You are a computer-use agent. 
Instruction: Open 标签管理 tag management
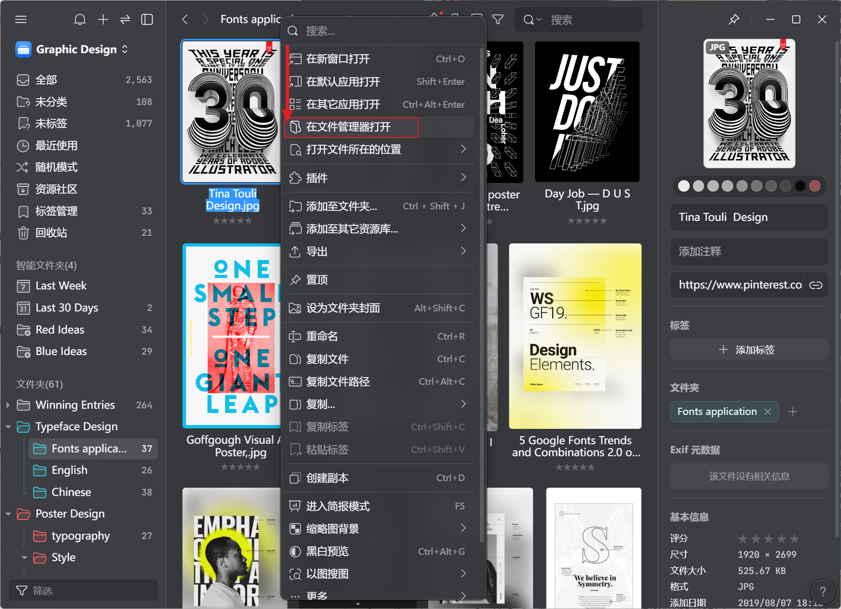83,211
